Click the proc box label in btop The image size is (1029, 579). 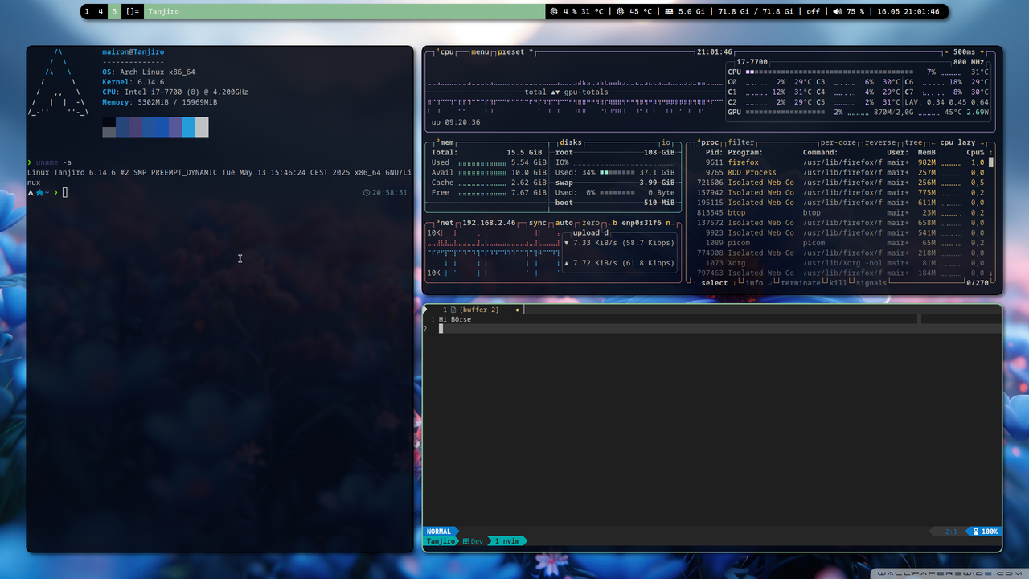[707, 142]
